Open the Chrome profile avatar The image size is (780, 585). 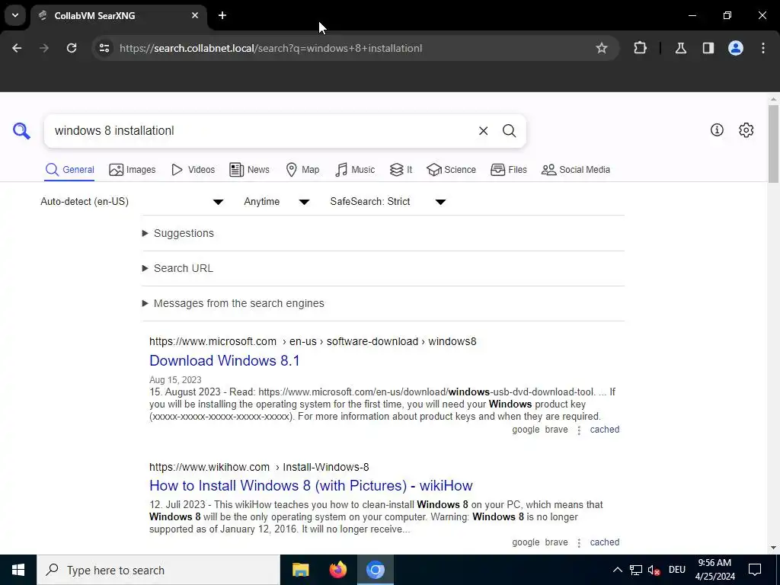[x=736, y=48]
